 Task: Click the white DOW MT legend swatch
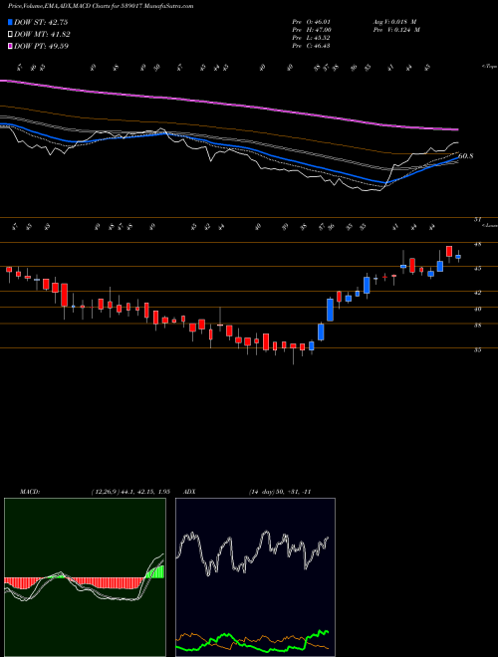(x=10, y=35)
